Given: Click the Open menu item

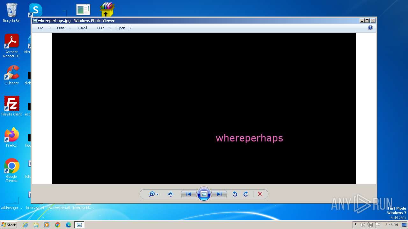Looking at the screenshot, I should coord(121,28).
